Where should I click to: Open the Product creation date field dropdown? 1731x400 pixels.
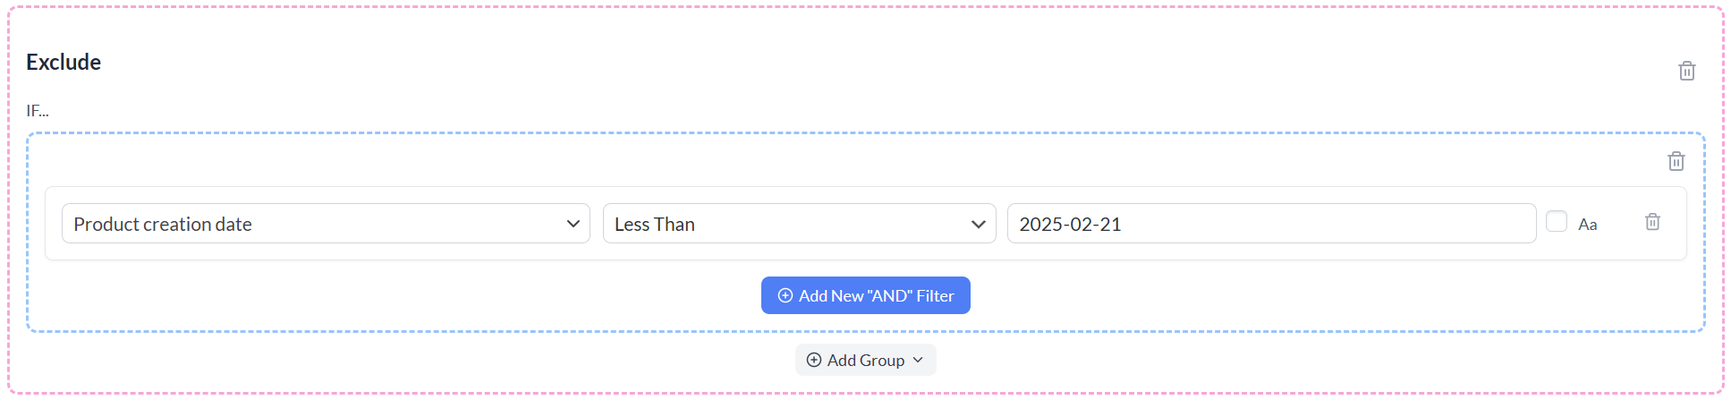pos(326,224)
